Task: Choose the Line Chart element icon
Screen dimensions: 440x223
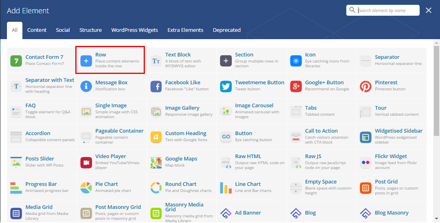Action: [226, 188]
